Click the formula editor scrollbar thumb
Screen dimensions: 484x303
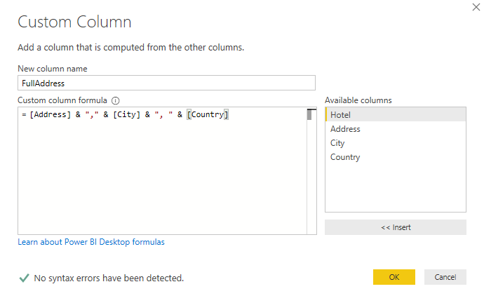click(x=310, y=116)
